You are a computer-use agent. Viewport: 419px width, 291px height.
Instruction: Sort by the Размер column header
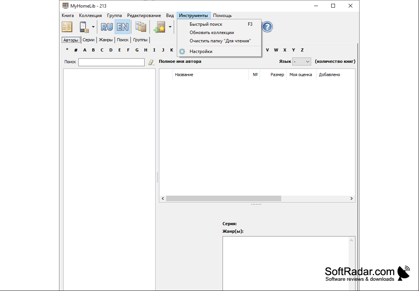click(x=273, y=75)
